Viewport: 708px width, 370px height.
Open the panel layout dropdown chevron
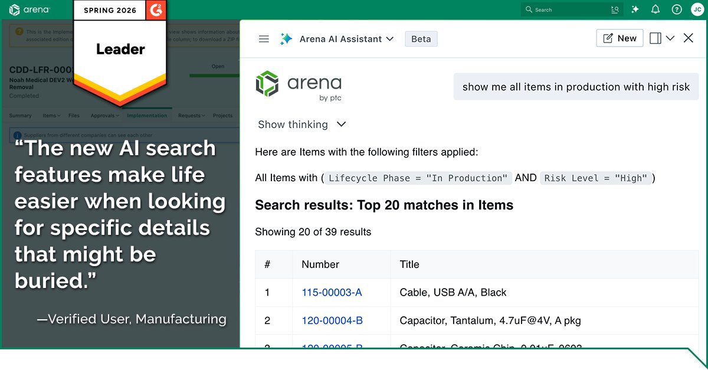[670, 38]
